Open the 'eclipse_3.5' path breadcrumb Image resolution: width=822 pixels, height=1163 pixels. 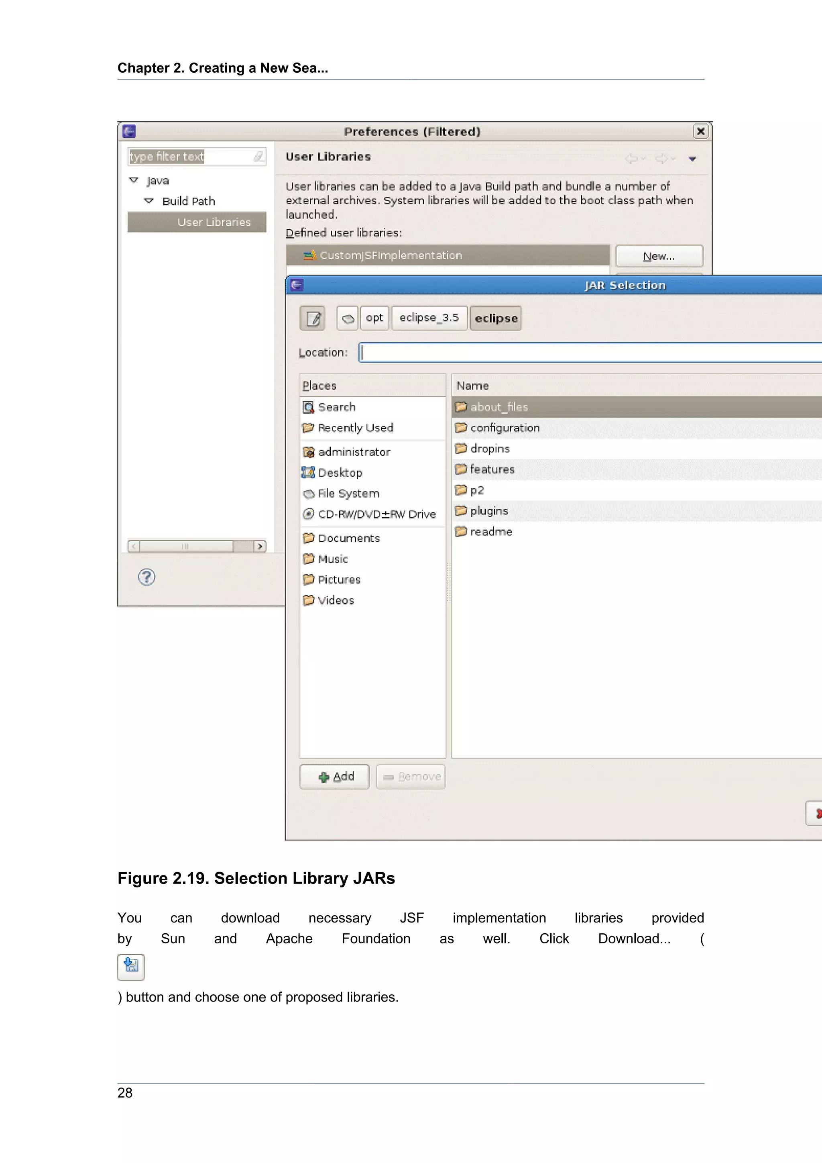pos(429,318)
